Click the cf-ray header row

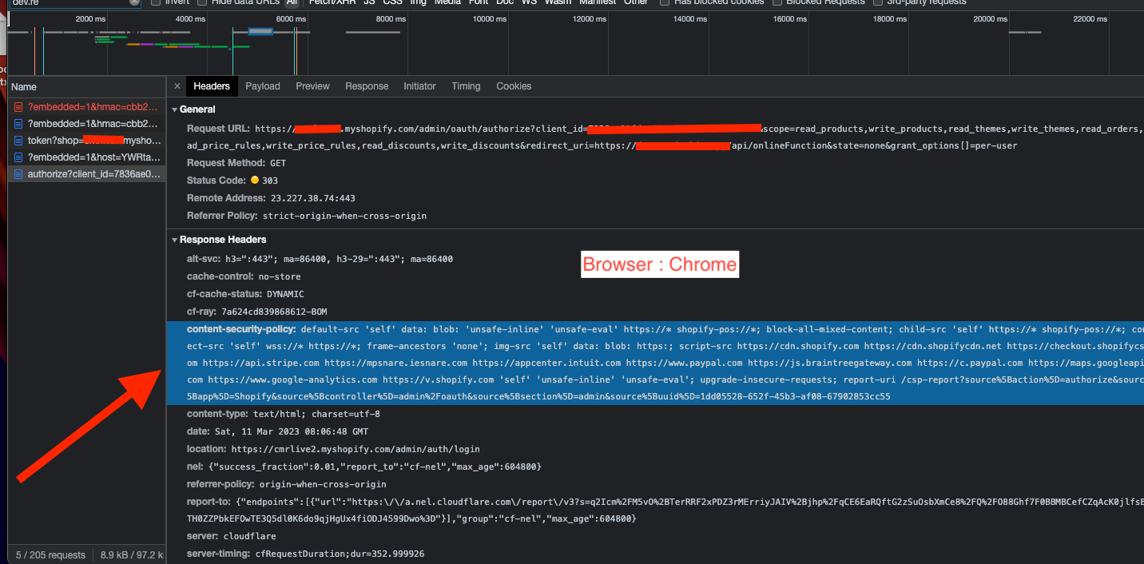[x=256, y=312]
